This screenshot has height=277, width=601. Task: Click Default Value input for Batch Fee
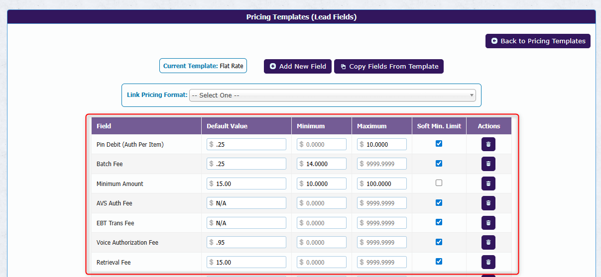click(250, 164)
